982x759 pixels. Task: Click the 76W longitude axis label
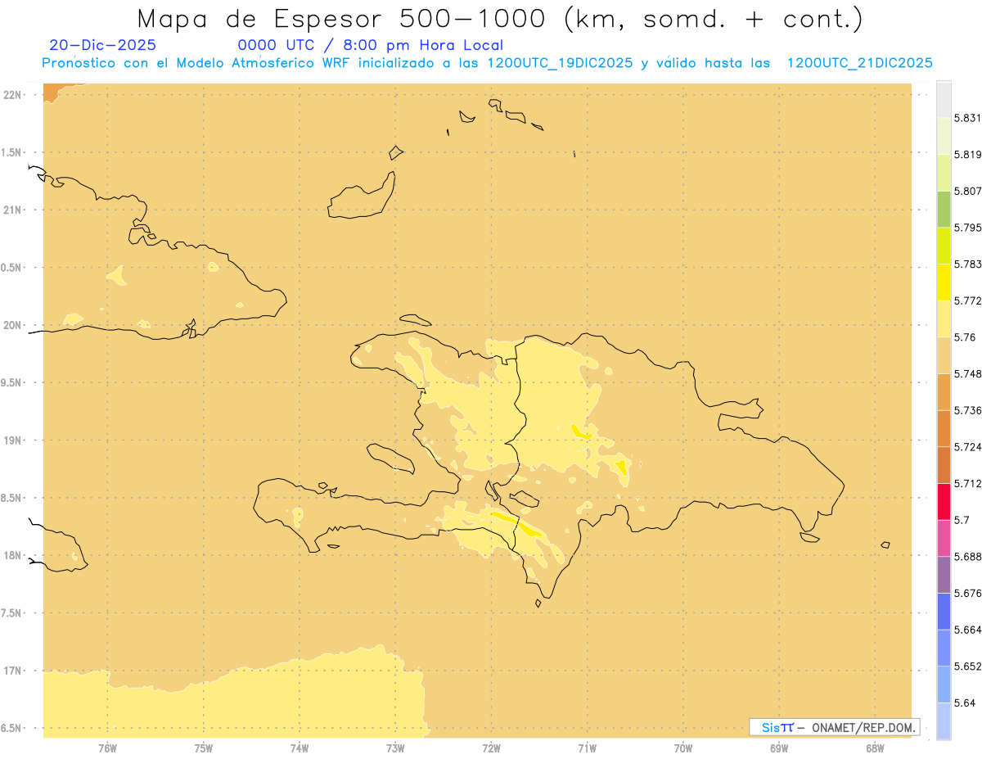click(107, 748)
